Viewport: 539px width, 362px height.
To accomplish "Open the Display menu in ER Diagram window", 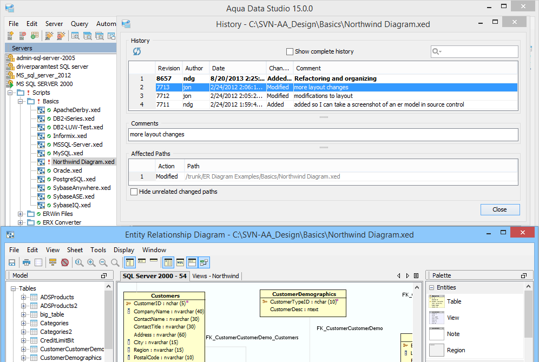I will click(x=124, y=250).
